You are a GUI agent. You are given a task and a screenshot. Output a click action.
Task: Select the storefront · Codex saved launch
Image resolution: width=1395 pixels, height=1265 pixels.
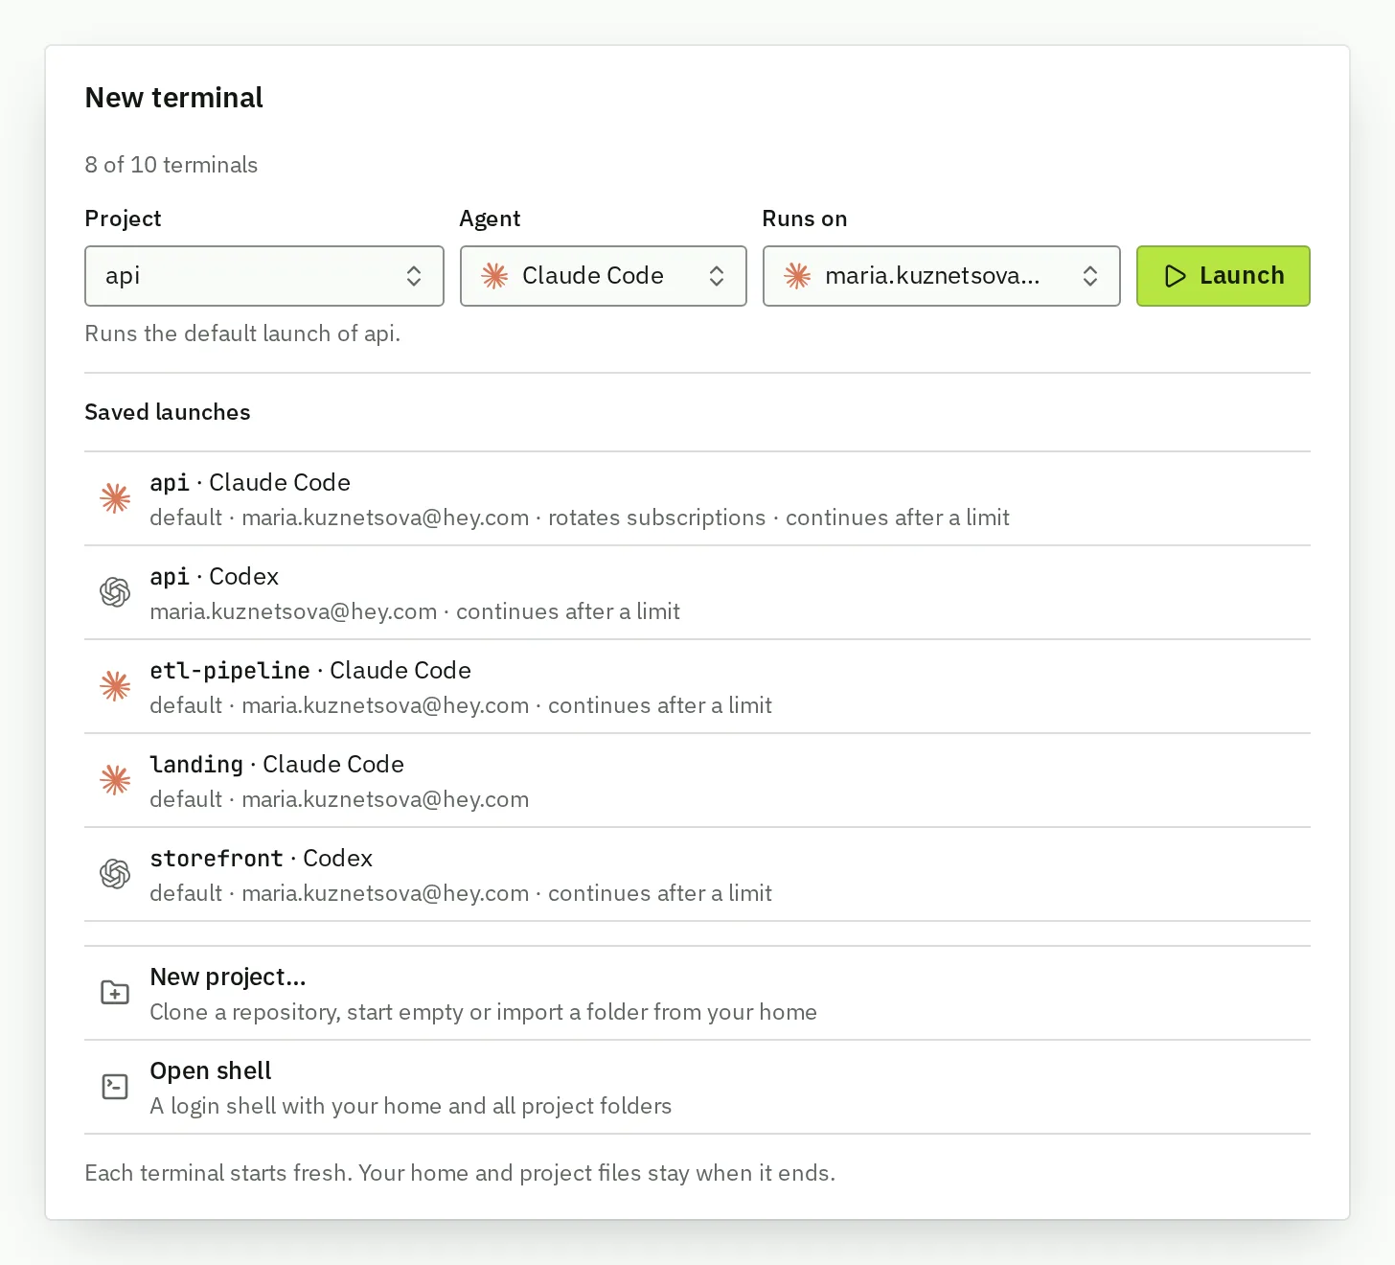697,874
